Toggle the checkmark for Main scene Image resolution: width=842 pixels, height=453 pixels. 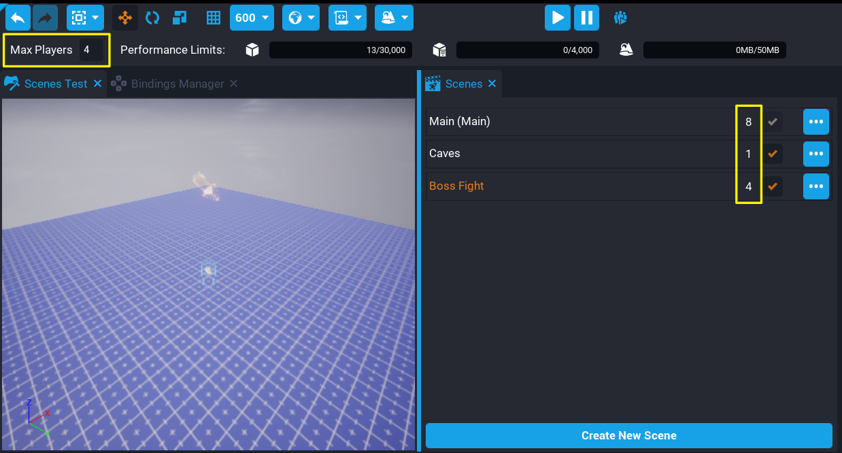pos(772,122)
